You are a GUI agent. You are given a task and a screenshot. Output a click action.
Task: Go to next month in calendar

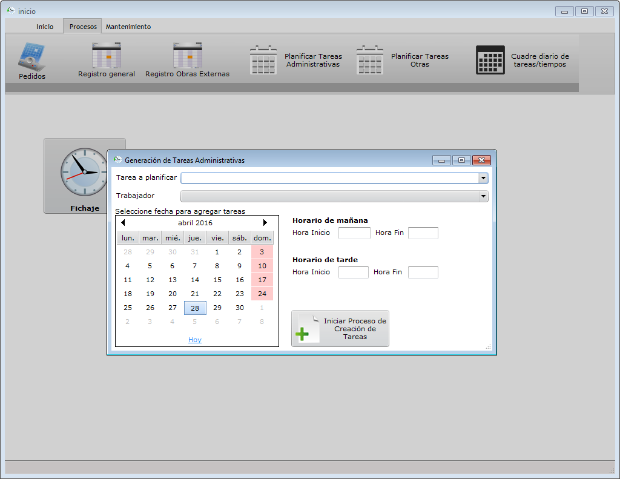click(x=265, y=223)
